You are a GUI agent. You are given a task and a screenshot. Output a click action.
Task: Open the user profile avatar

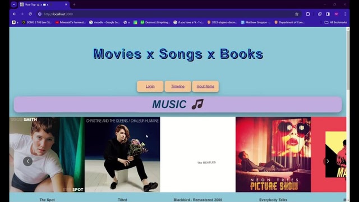336,14
